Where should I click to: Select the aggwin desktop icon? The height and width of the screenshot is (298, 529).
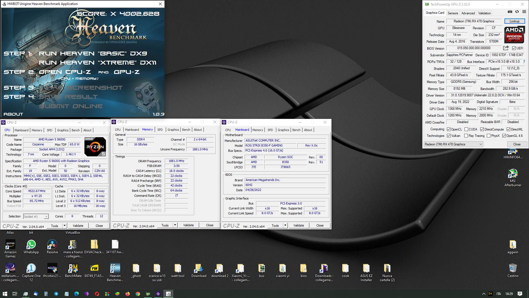pos(513,246)
